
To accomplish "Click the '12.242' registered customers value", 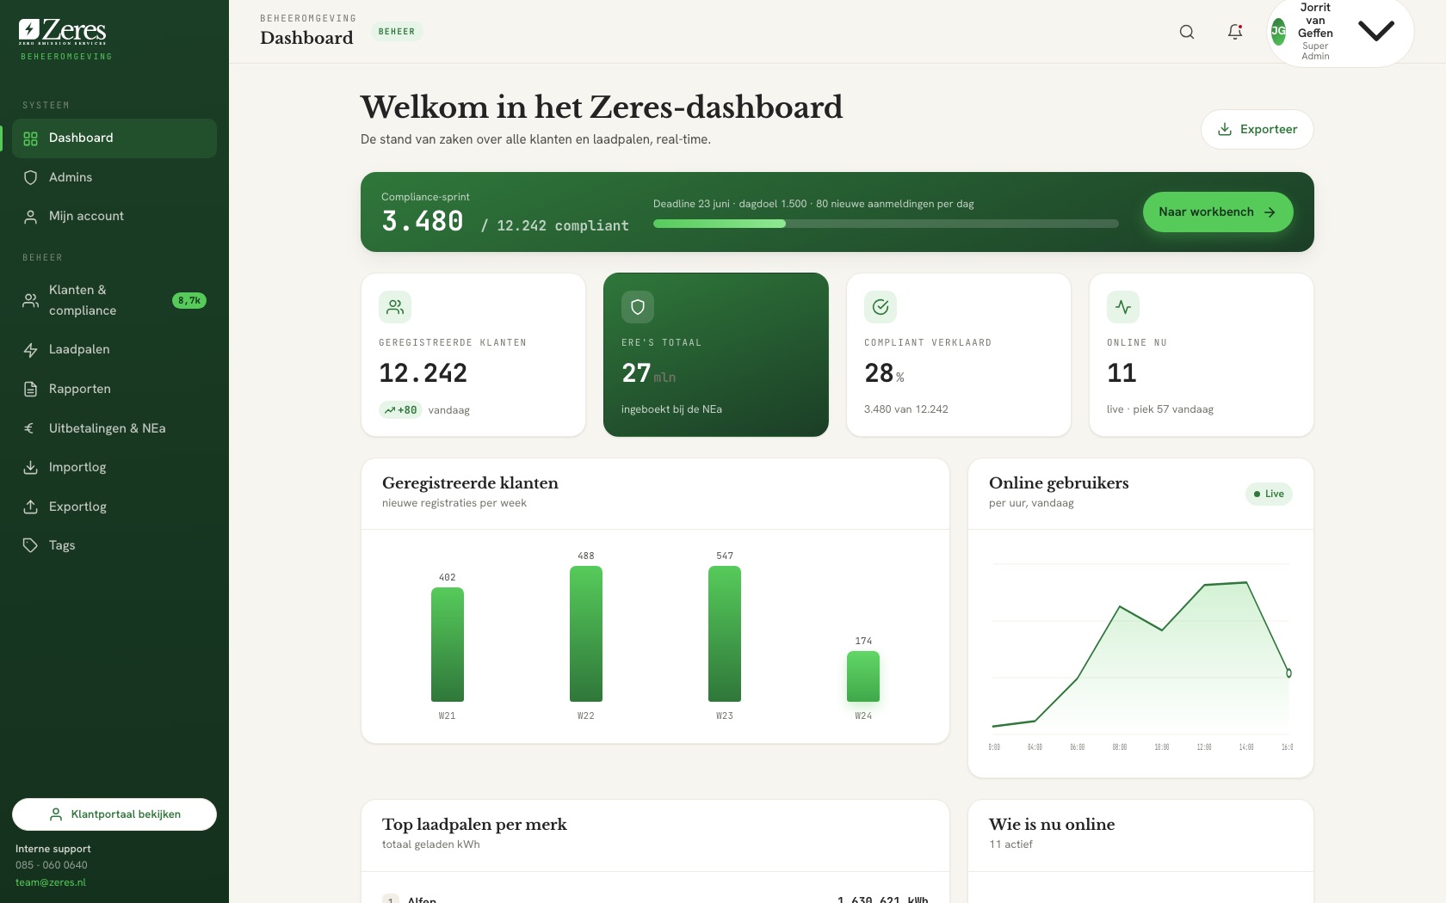I will point(423,373).
